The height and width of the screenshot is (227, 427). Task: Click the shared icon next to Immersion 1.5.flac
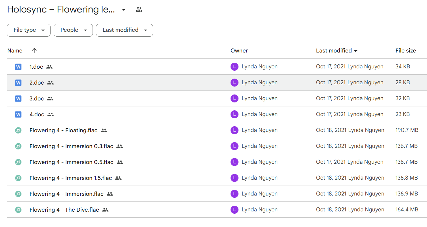118,178
